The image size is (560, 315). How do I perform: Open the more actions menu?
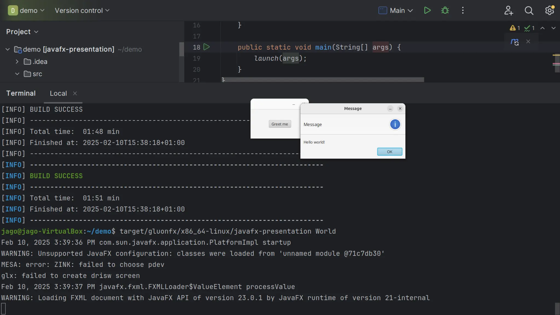(463, 10)
